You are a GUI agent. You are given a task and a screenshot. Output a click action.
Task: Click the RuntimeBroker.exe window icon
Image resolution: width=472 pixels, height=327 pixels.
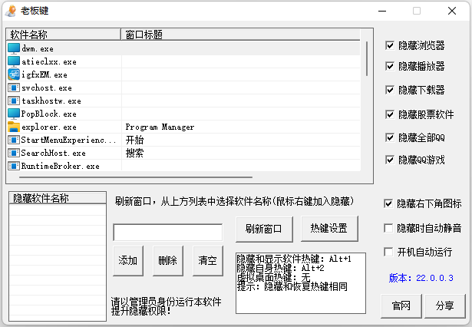pos(14,166)
